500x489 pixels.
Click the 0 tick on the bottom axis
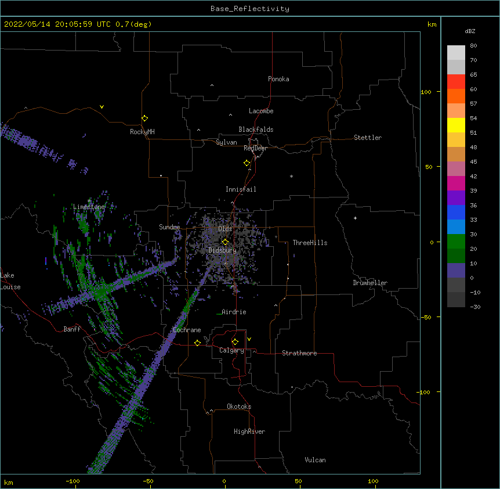[224, 481]
